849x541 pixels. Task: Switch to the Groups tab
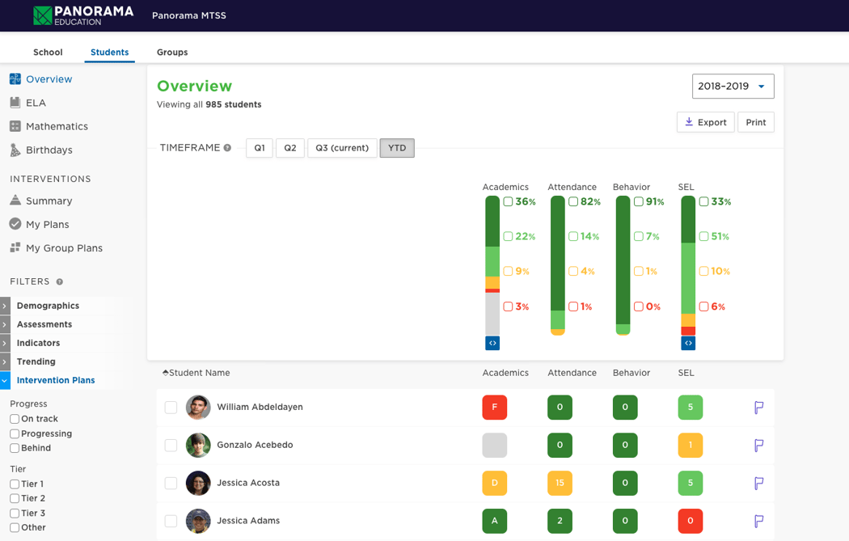tap(172, 53)
